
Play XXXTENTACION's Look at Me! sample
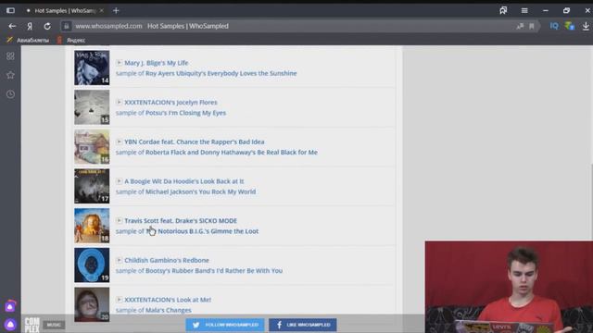coord(119,300)
